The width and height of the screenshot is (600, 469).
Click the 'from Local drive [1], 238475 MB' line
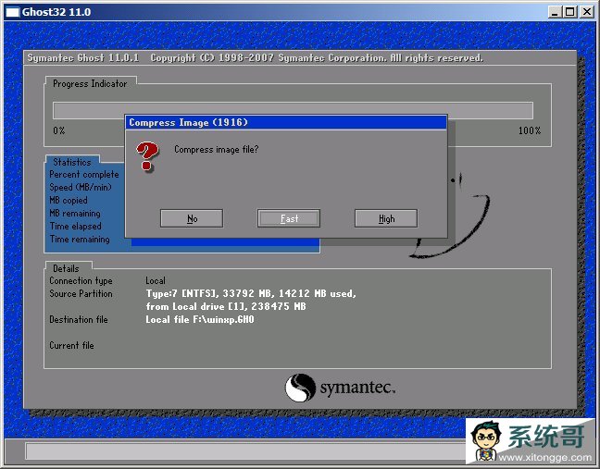[x=226, y=306]
